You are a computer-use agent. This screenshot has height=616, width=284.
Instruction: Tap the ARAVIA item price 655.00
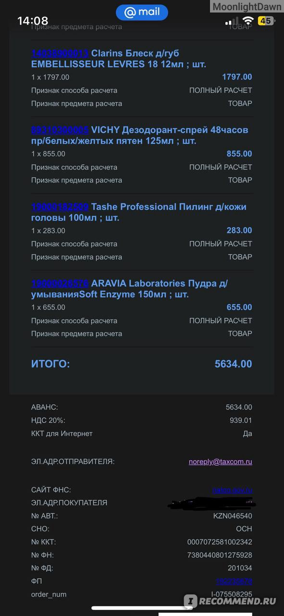point(239,308)
